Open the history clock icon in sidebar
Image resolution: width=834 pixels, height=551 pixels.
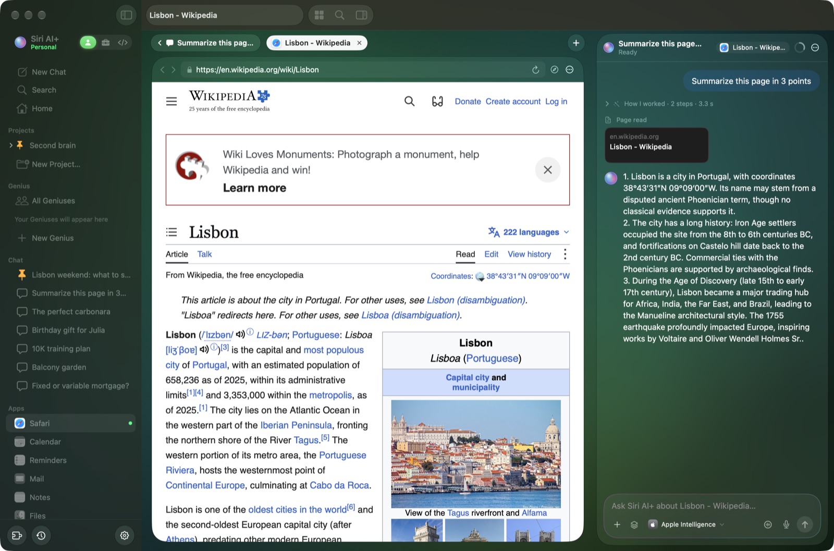coord(41,535)
